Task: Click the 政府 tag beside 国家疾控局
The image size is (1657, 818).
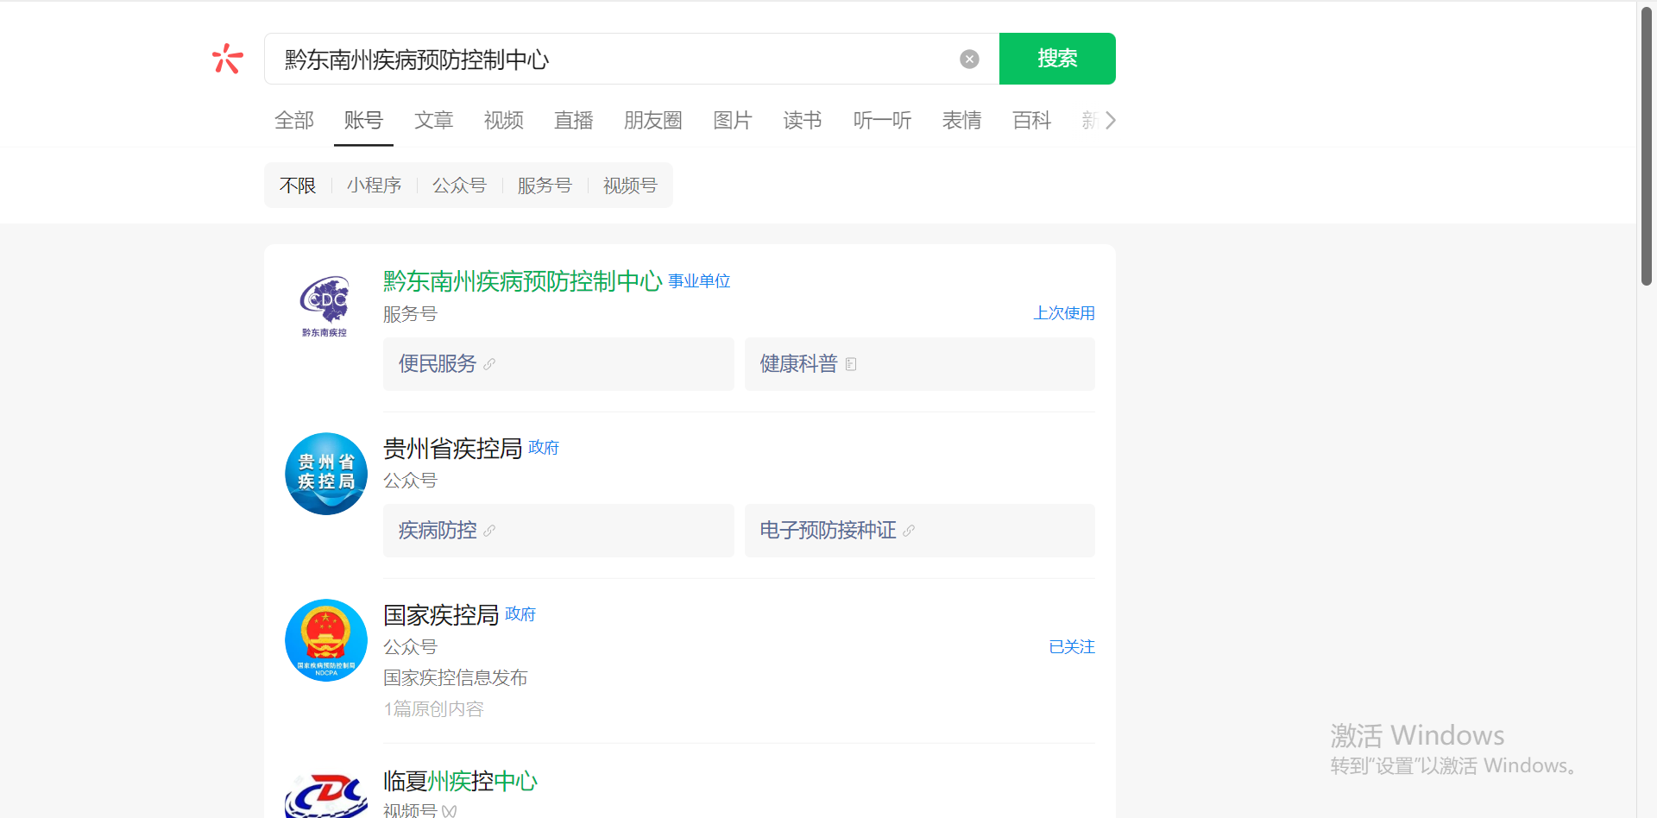Action: 520,614
